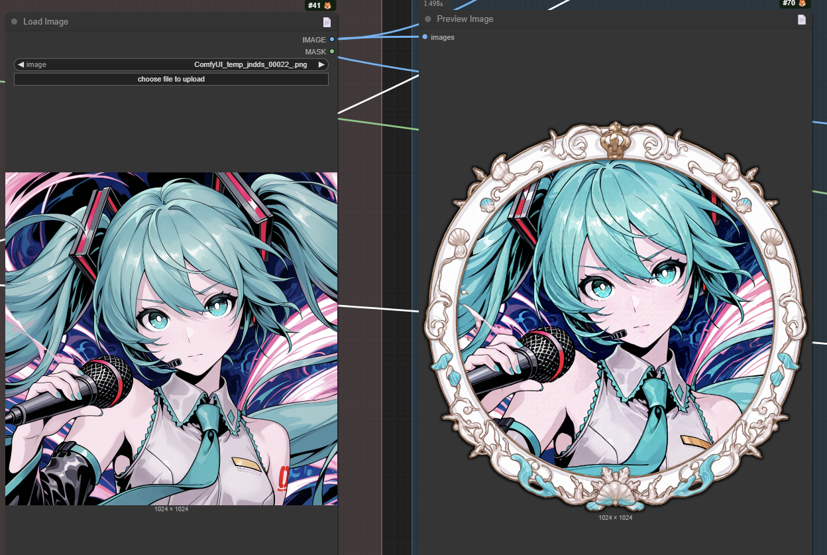Click the Load Image node document icon
The height and width of the screenshot is (555, 827).
pyautogui.click(x=327, y=22)
